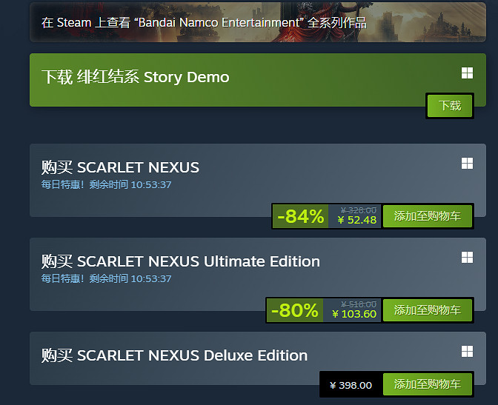This screenshot has height=405, width=498.
Task: Click the Windows icon on the Deluxe Edition box
Action: (x=467, y=351)
